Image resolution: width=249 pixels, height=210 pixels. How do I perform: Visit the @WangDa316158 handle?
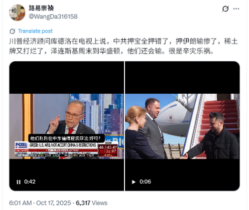coord(53,16)
